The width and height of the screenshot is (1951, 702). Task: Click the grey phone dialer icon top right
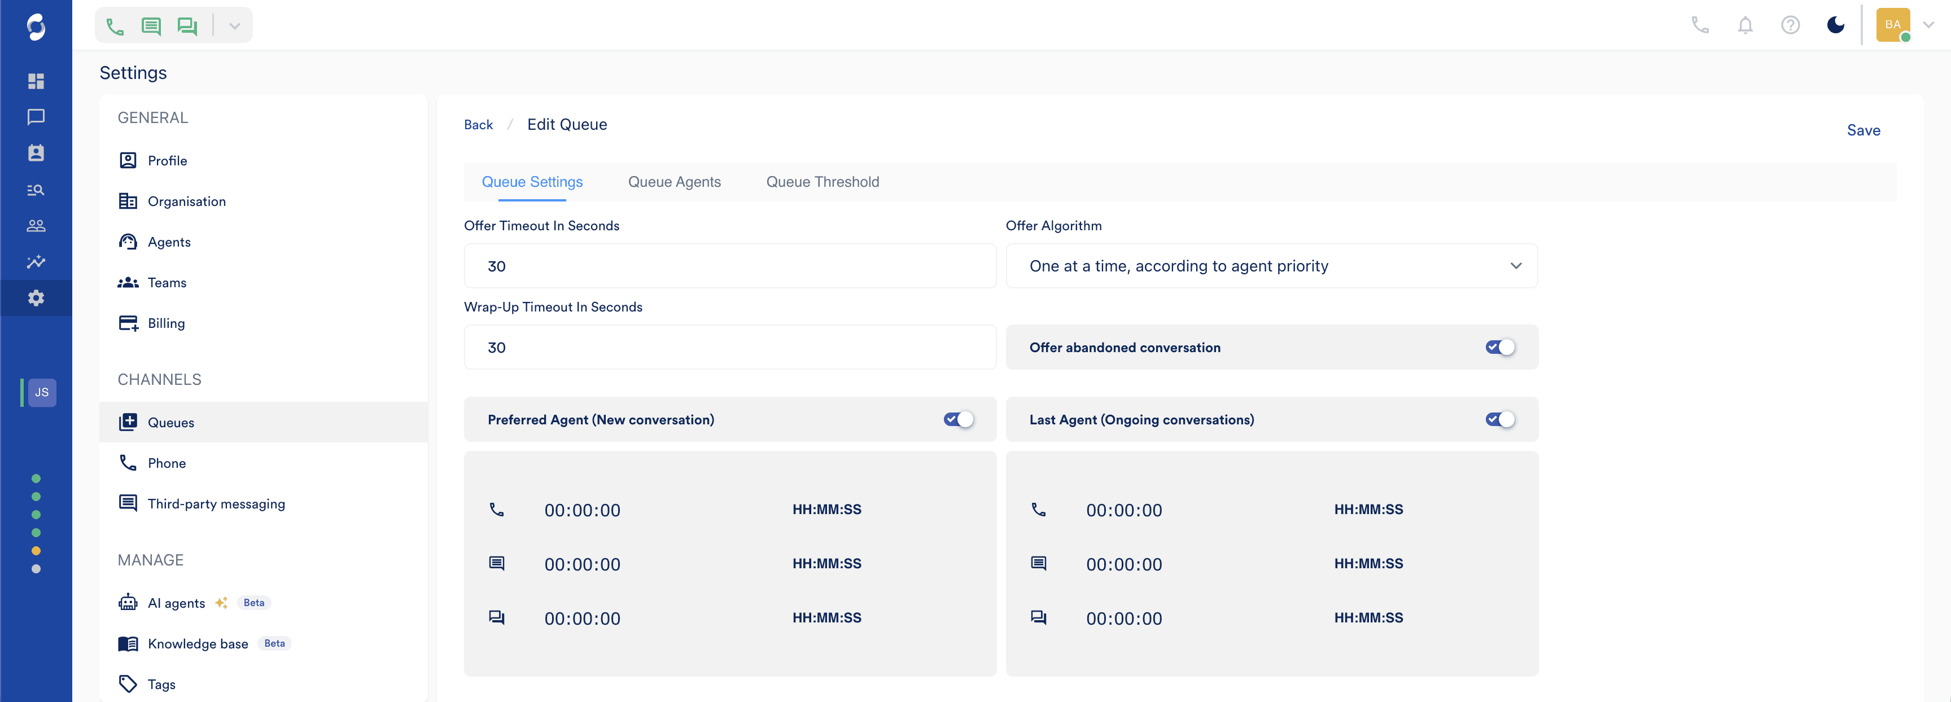click(x=1700, y=25)
